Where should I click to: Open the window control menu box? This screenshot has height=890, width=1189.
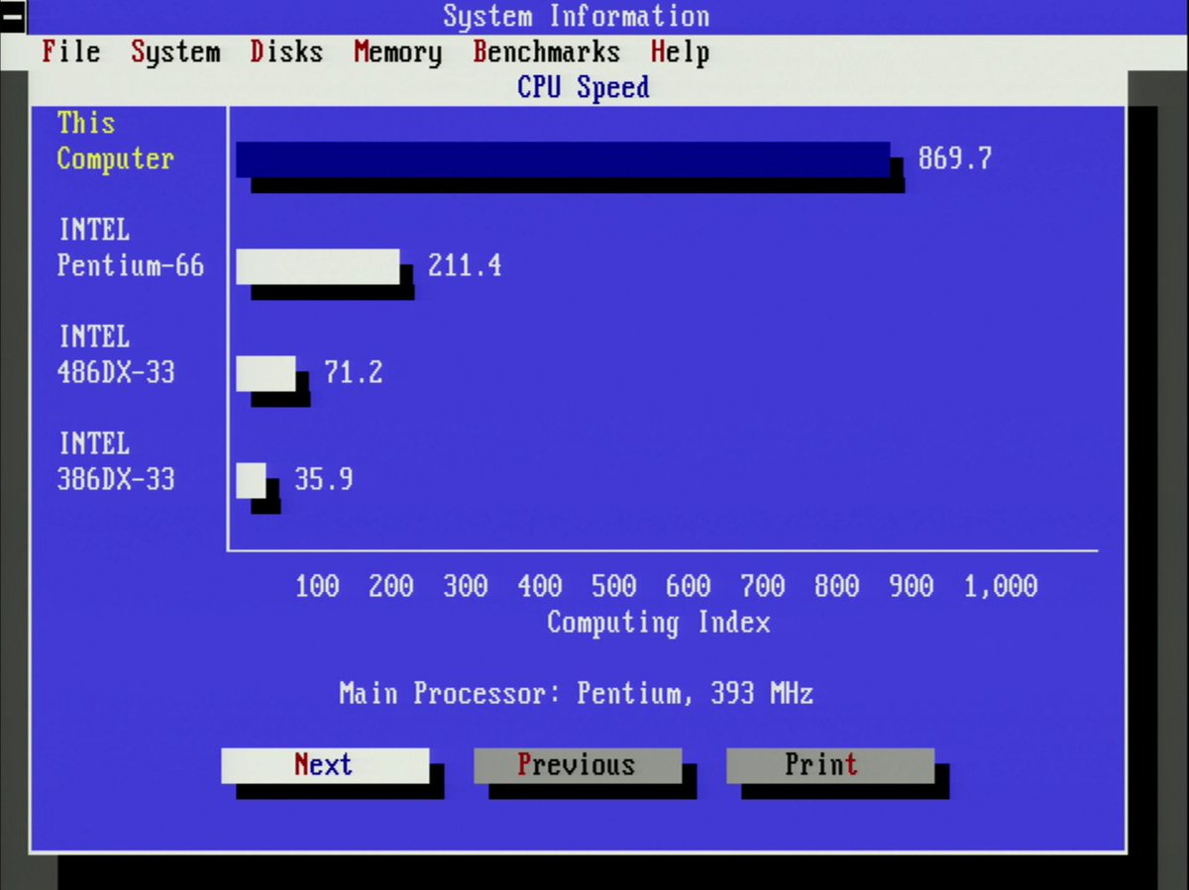coord(14,17)
